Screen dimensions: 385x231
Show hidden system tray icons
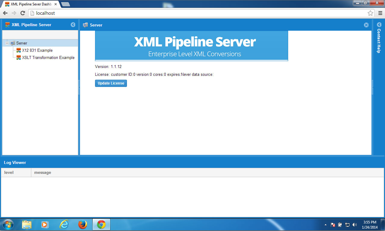[325, 225]
